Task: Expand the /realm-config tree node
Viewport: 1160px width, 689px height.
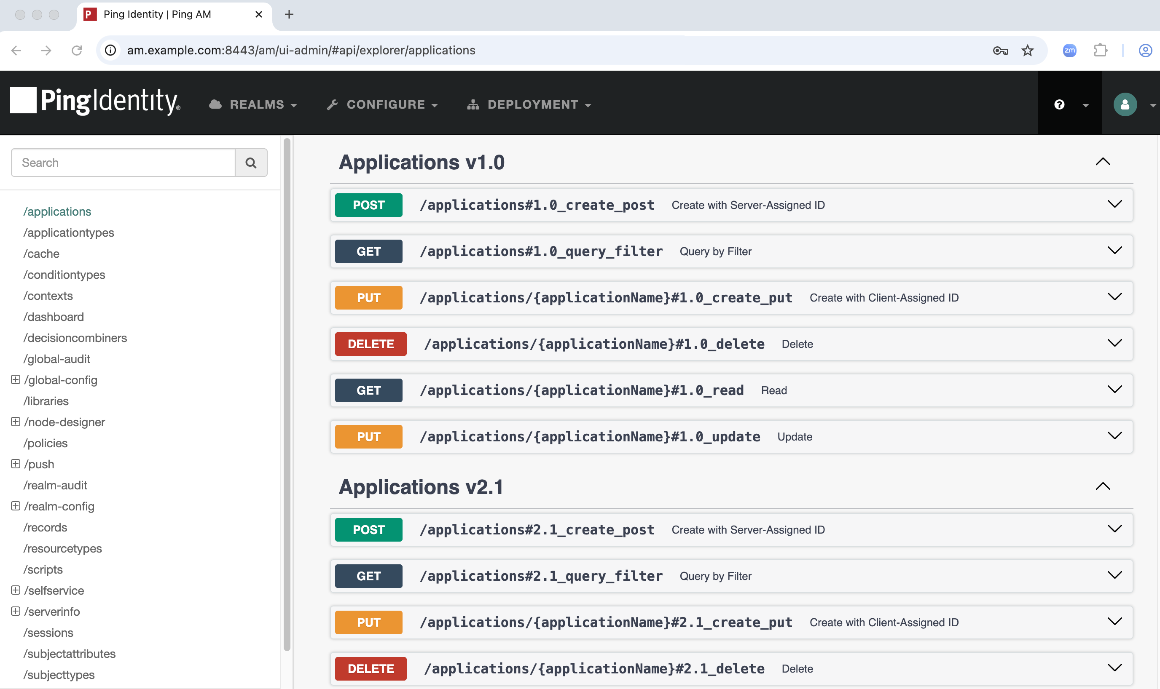Action: (15, 506)
